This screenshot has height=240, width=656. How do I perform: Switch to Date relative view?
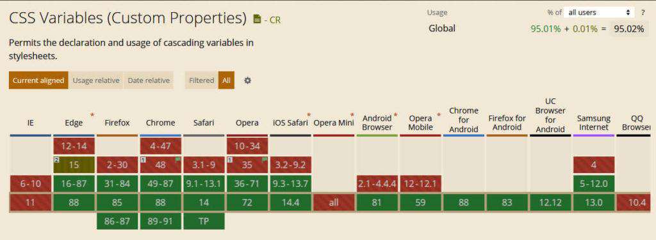pyautogui.click(x=149, y=80)
